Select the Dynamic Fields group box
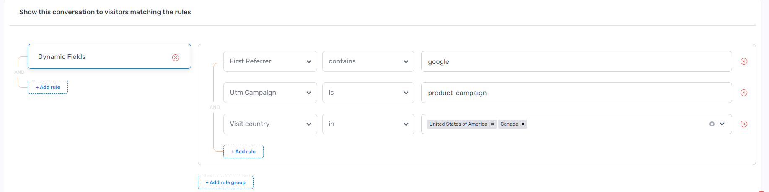The width and height of the screenshot is (769, 192). [x=101, y=56]
